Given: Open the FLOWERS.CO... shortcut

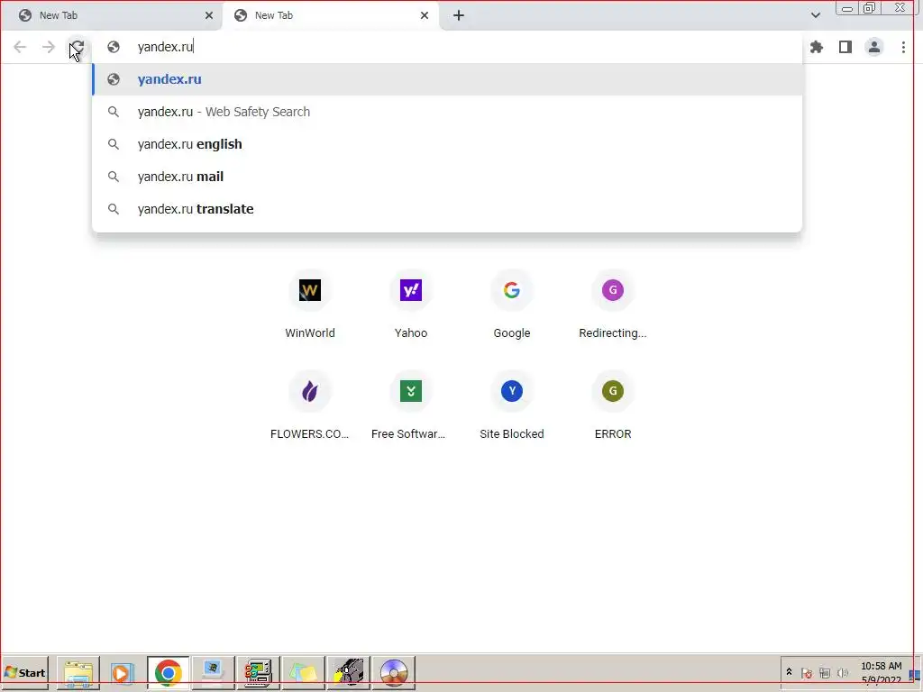Looking at the screenshot, I should [310, 406].
